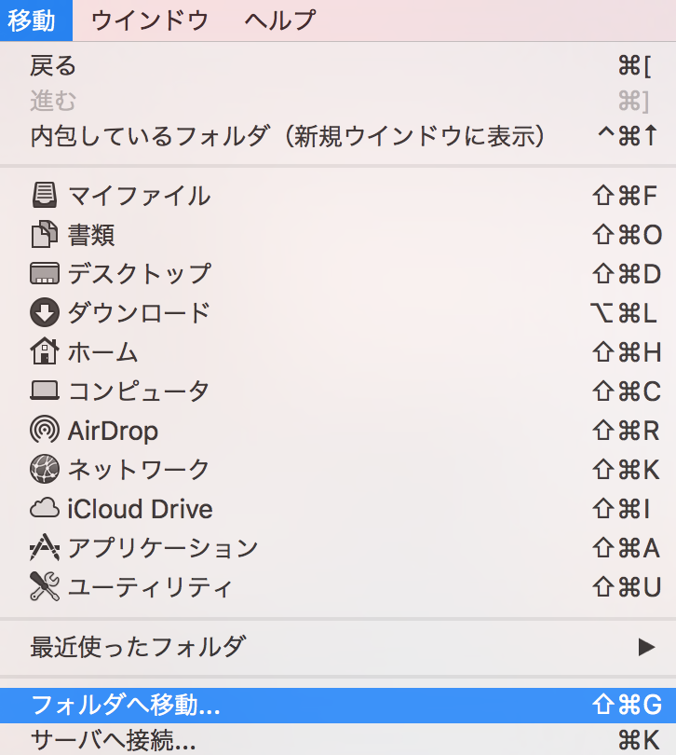Click the ユーティリティ tools icon
Viewport: 676px width, 755px height.
tap(44, 587)
